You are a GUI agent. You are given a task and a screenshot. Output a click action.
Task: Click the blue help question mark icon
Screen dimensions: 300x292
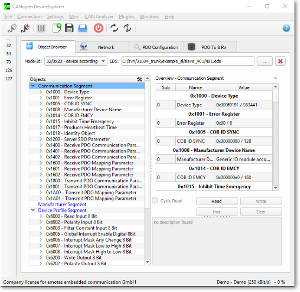[286, 28]
